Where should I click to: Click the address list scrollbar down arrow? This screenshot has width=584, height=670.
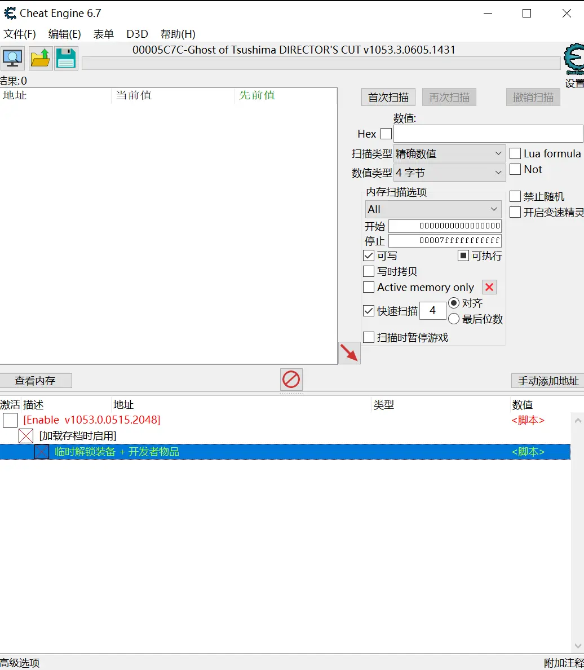coord(578,646)
